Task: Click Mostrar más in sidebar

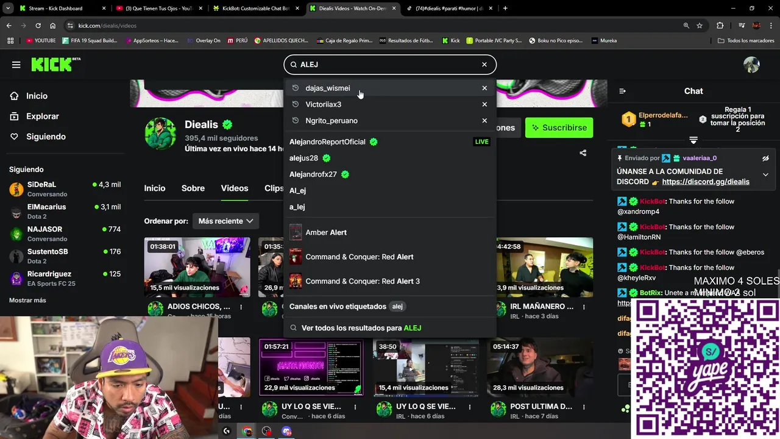Action: click(27, 300)
